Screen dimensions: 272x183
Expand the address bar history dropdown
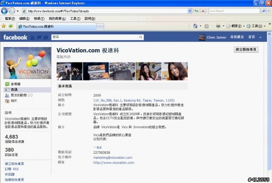pyautogui.click(x=190, y=11)
